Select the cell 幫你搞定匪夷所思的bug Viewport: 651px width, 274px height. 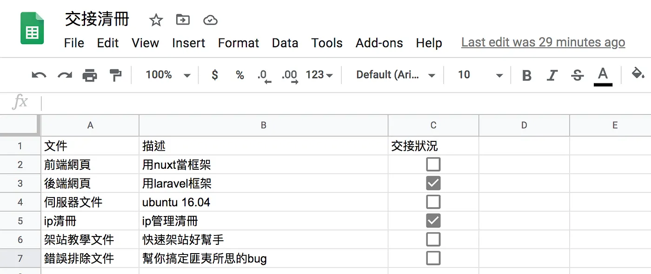coord(264,258)
